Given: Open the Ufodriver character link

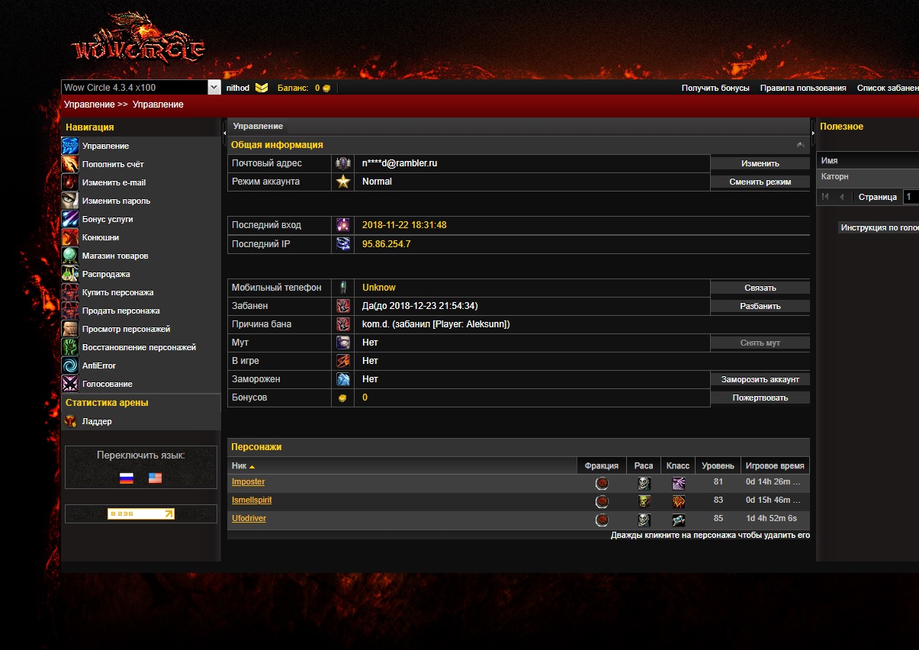Looking at the screenshot, I should (249, 519).
